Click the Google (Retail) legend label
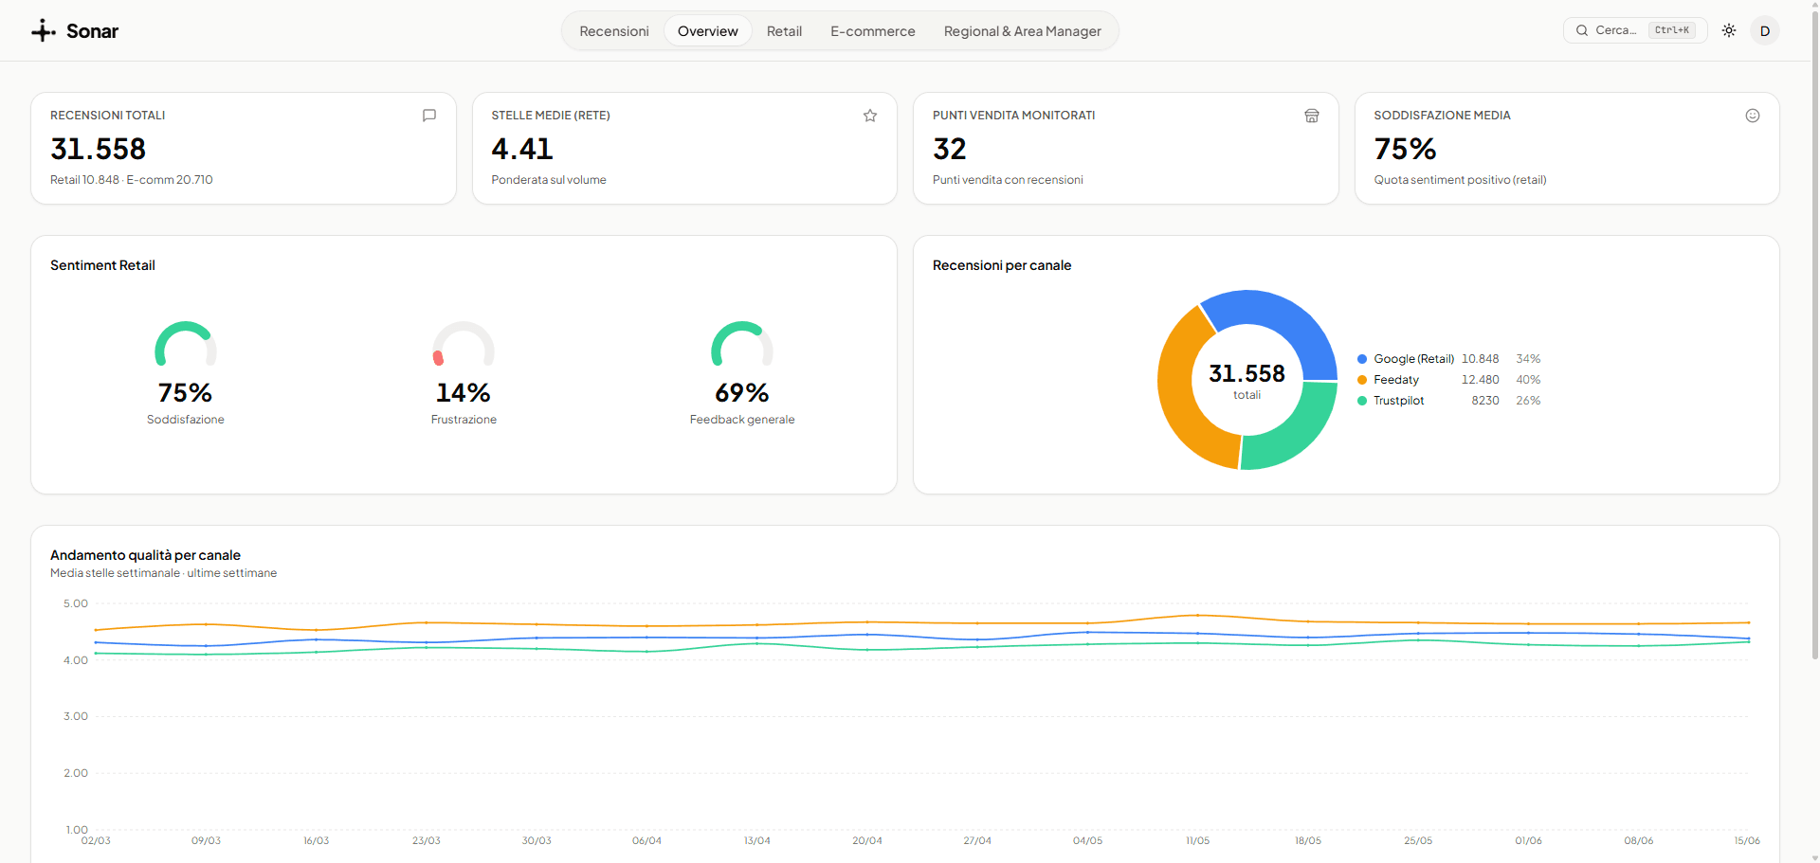This screenshot has width=1820, height=863. [x=1414, y=359]
